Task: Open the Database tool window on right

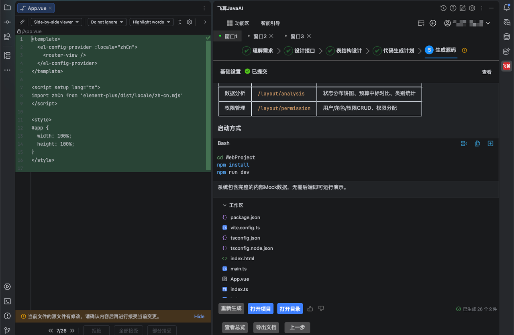Action: (507, 37)
